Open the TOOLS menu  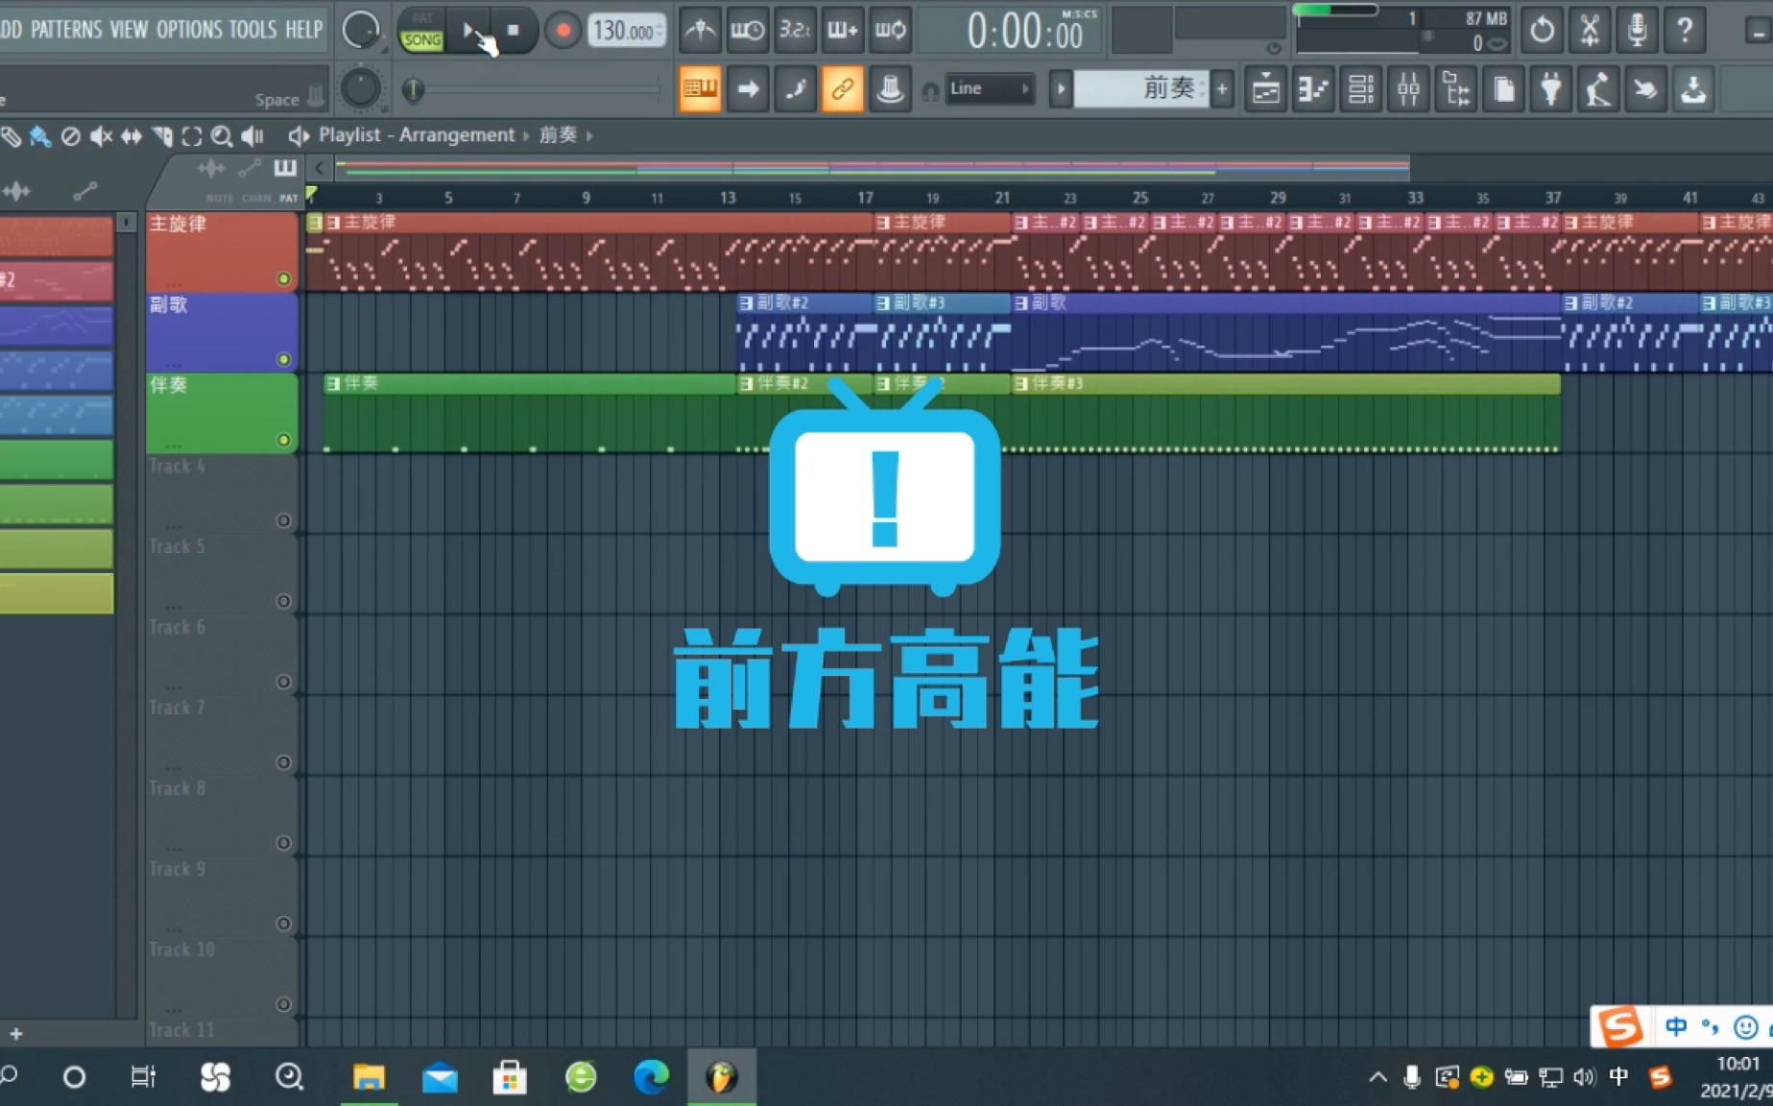[x=253, y=29]
